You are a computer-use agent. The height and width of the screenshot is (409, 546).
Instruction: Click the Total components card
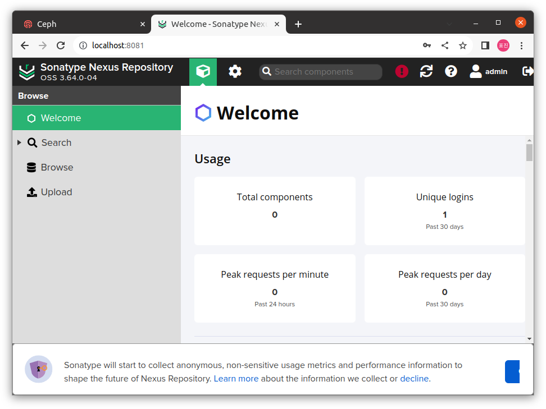click(x=275, y=211)
